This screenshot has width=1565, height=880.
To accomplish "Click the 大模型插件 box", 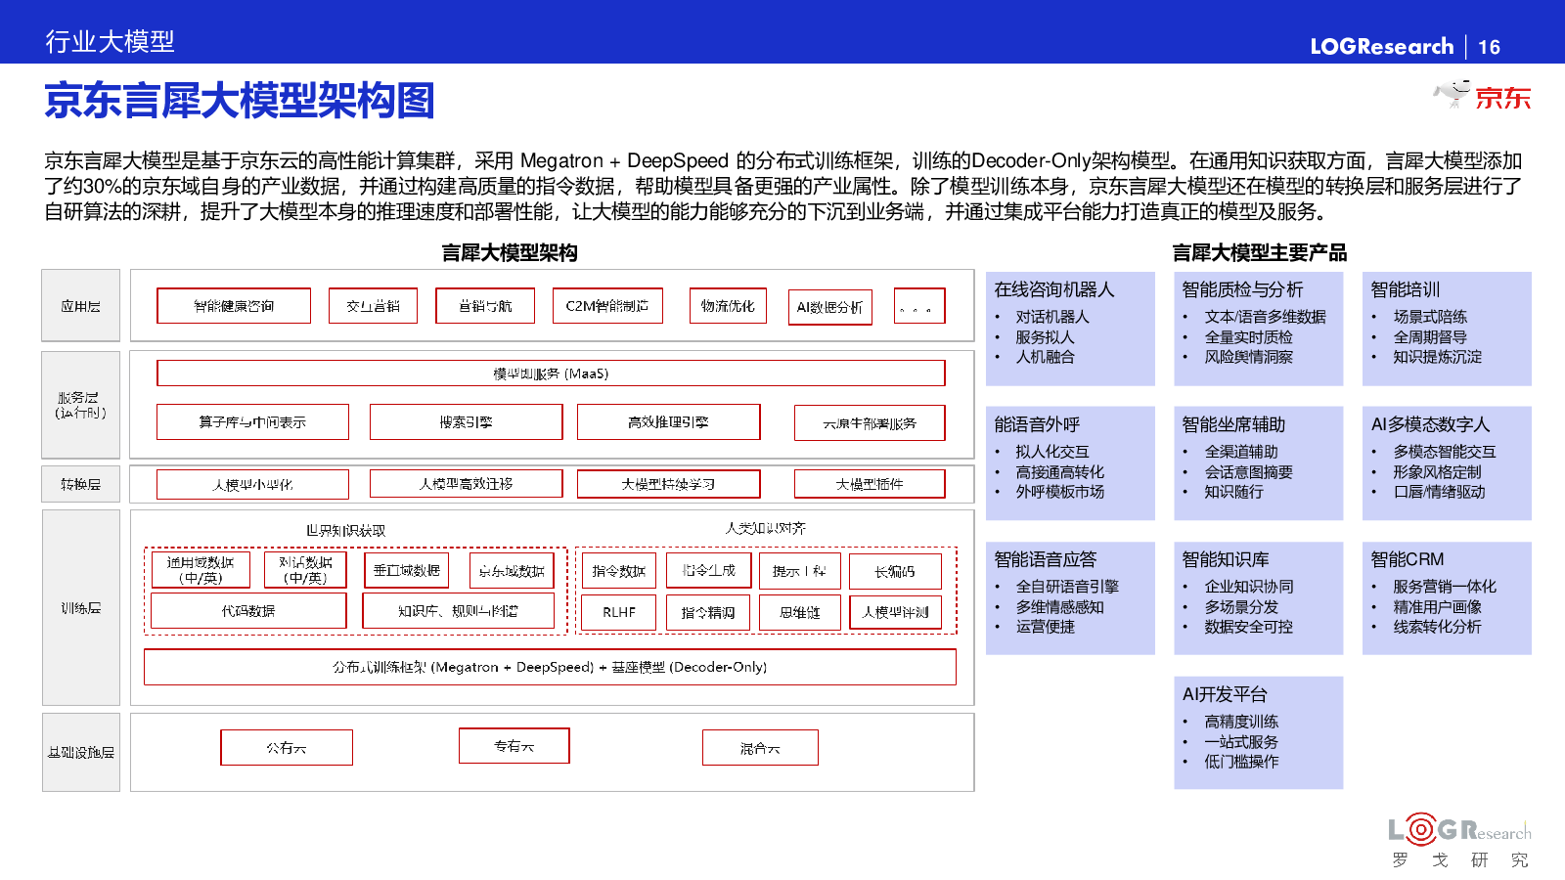I will click(x=870, y=483).
